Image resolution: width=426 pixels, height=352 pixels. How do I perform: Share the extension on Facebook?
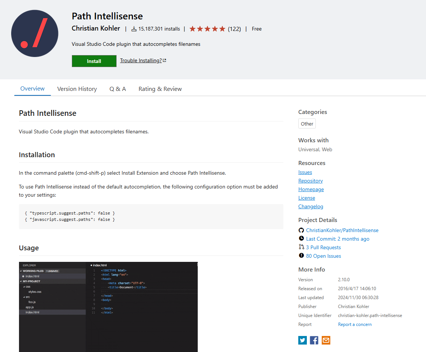pyautogui.click(x=314, y=340)
